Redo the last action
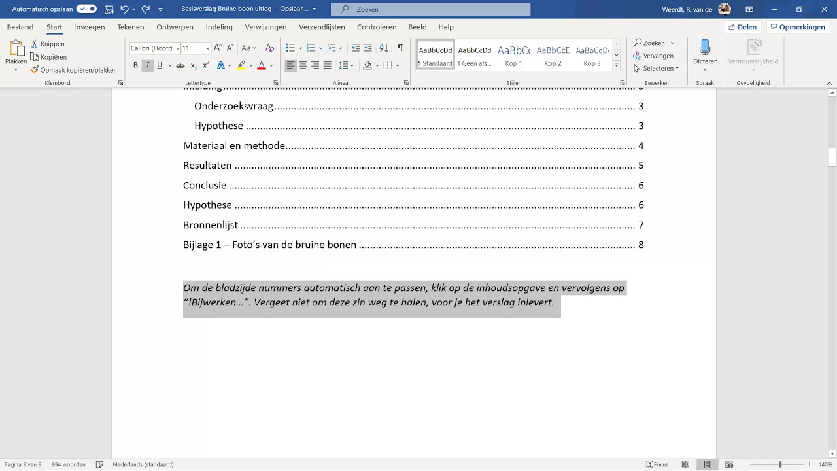837x471 pixels. 146,9
